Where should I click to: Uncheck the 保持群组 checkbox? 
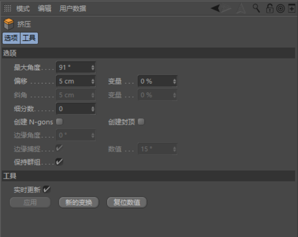59,162
